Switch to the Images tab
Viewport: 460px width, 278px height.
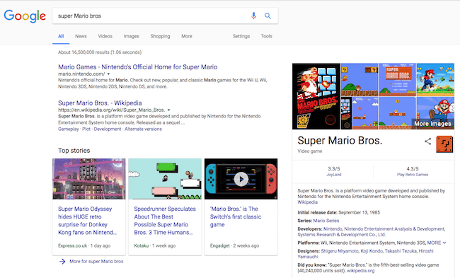[131, 36]
